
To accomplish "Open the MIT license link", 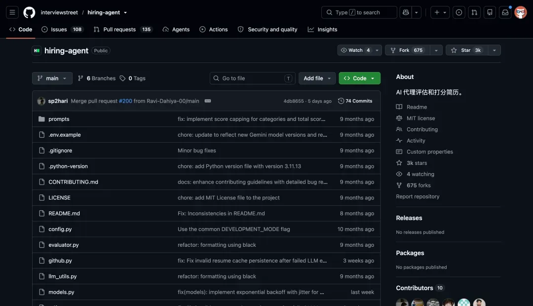I will point(416,118).
